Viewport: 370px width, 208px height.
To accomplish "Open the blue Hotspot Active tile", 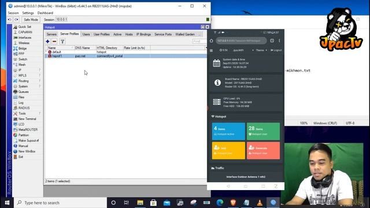I will (x=228, y=131).
